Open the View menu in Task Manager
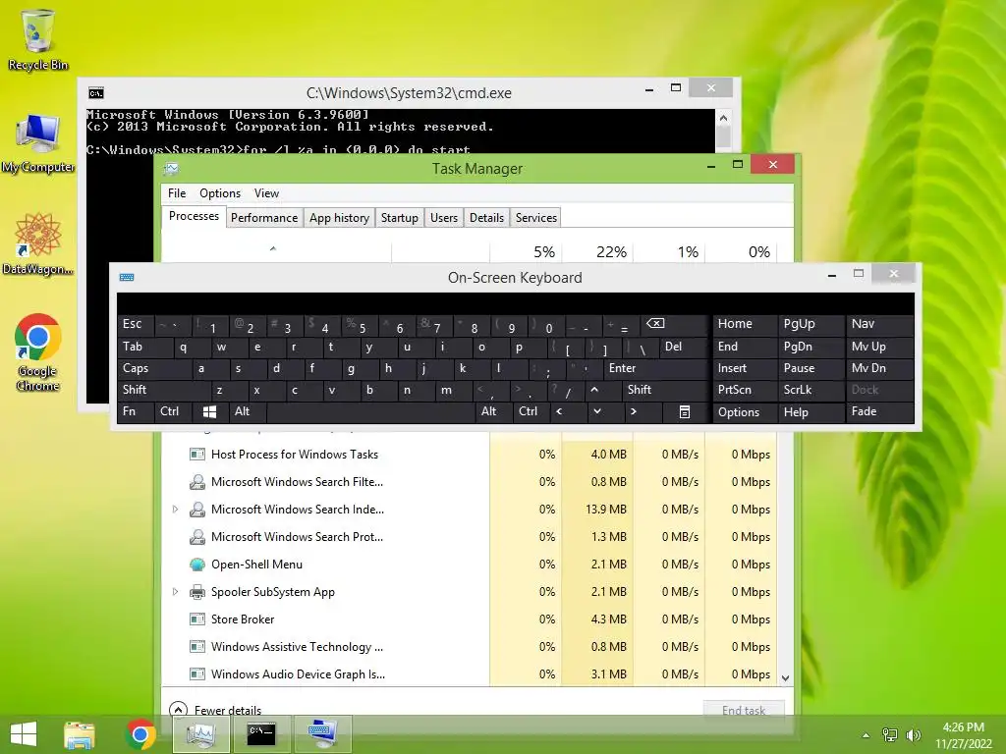Image resolution: width=1006 pixels, height=754 pixels. (x=266, y=193)
